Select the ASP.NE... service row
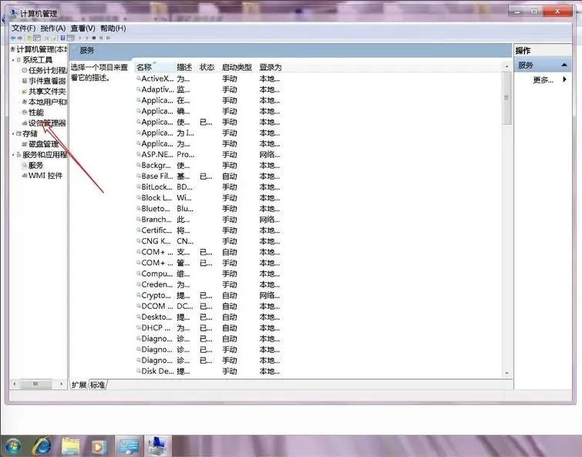Image resolution: width=582 pixels, height=457 pixels. (x=208, y=154)
